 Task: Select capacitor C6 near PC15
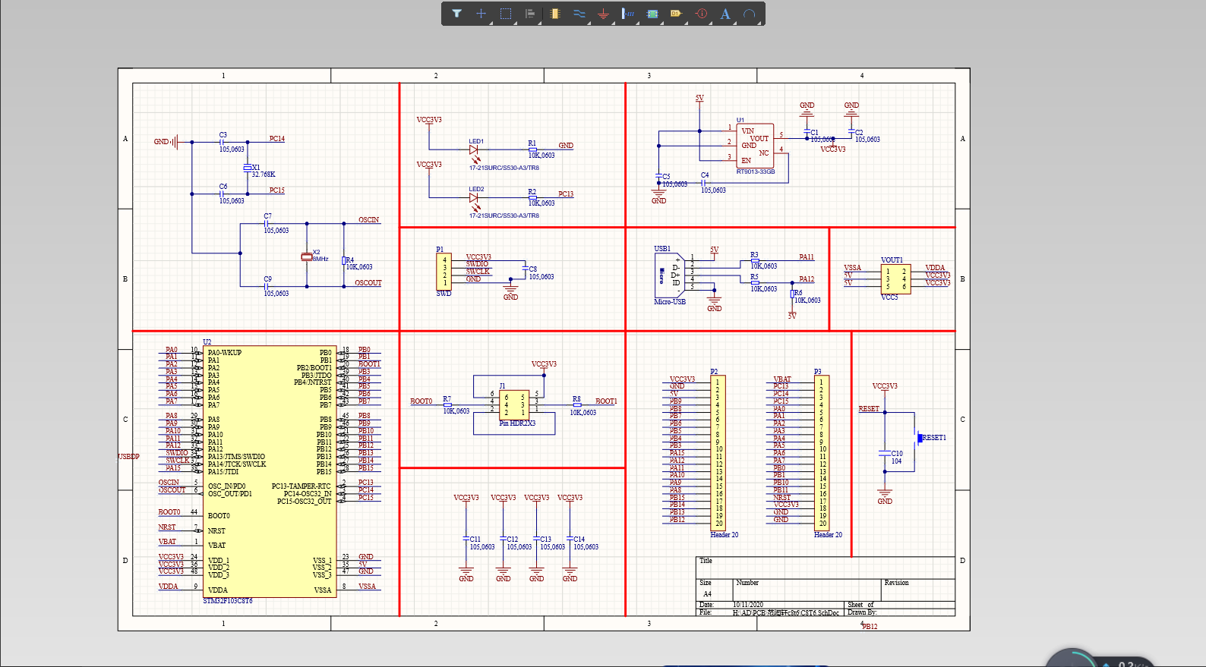[223, 193]
